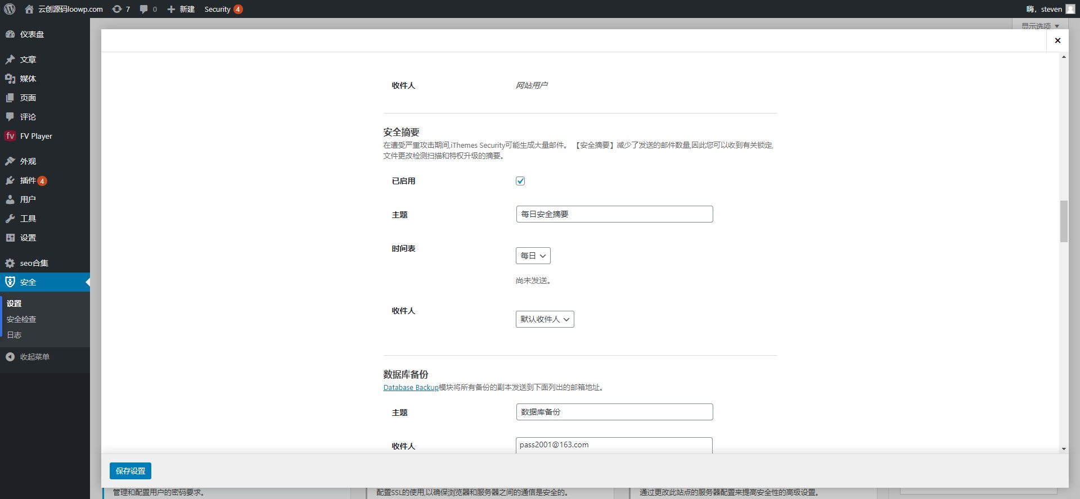This screenshot has height=499, width=1080.
Task: Click the 嗨, steven account link
Action: click(1050, 9)
